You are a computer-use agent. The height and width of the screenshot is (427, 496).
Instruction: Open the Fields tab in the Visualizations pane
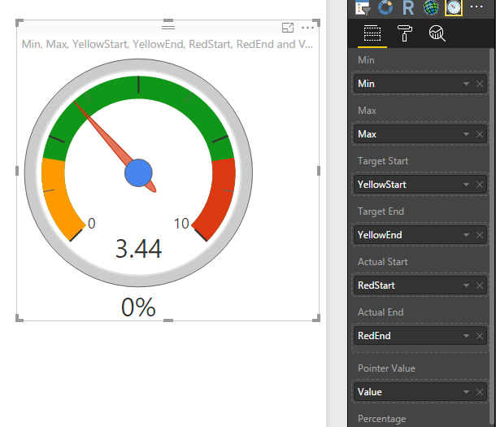372,33
